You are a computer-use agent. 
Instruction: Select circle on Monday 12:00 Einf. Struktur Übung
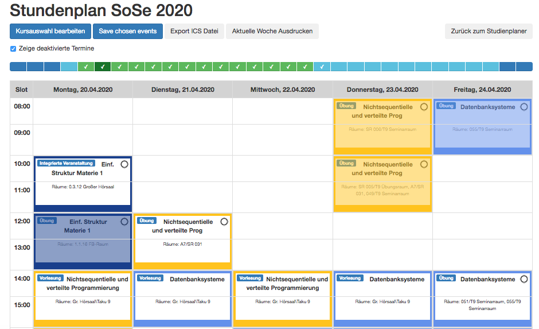click(x=124, y=222)
